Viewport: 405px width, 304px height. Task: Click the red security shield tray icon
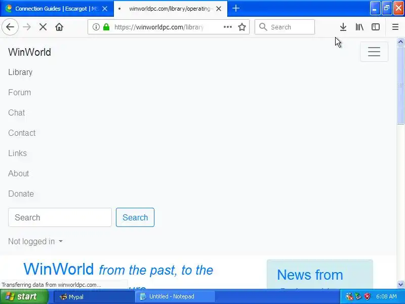[367, 296]
